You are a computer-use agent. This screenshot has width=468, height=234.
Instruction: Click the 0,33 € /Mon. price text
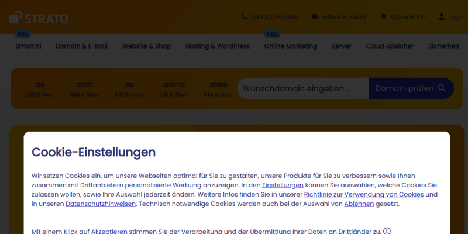[x=218, y=95]
